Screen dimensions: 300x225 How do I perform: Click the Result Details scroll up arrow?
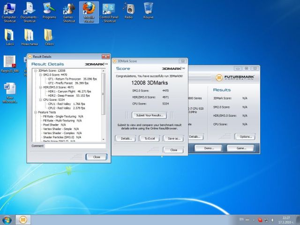[x=103, y=71]
